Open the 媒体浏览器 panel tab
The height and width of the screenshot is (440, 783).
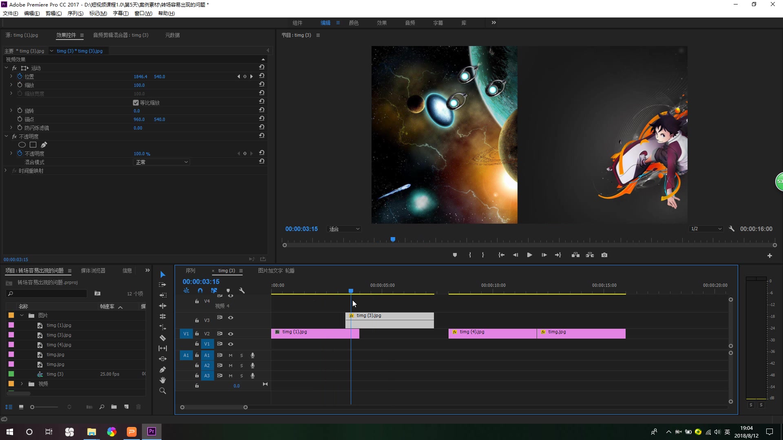pyautogui.click(x=93, y=271)
